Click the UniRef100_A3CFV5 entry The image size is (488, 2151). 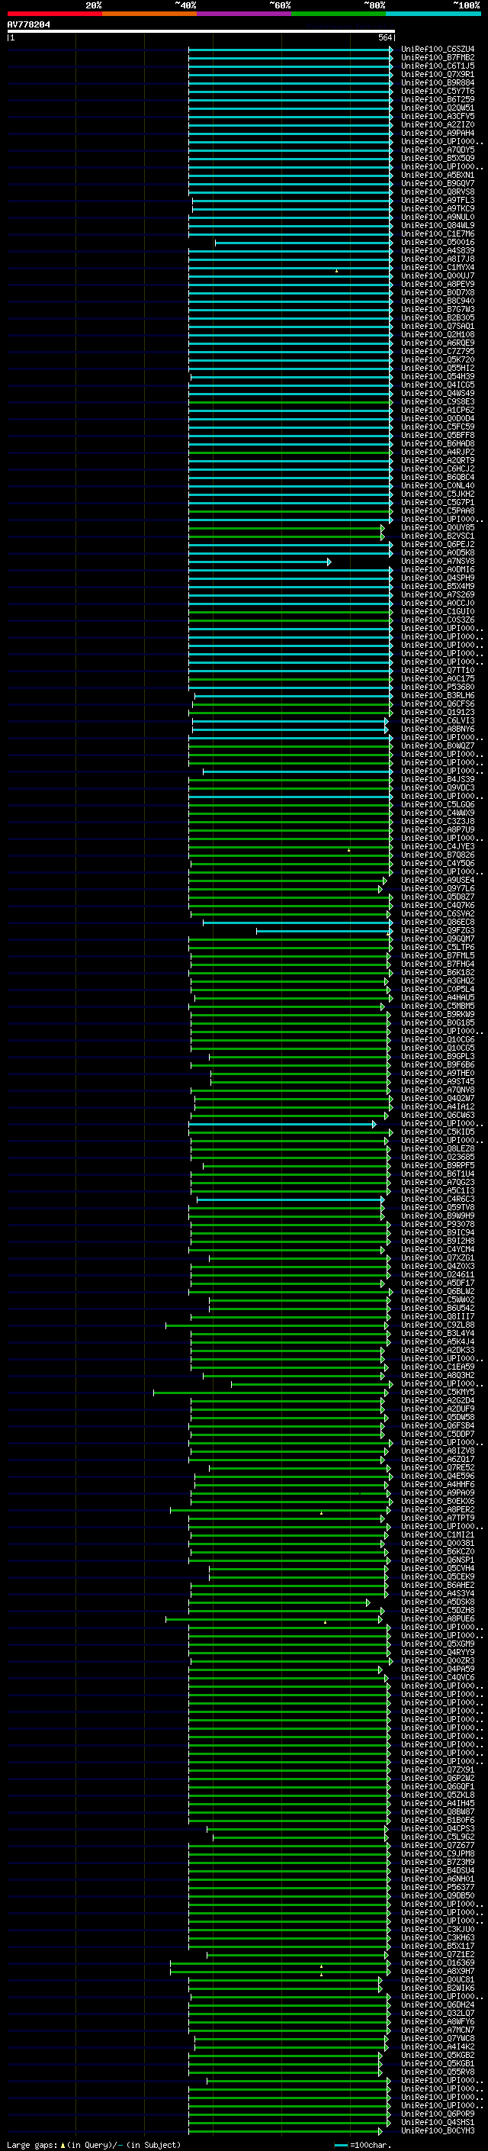(x=437, y=116)
